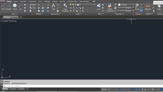This screenshot has width=163, height=92.
Task: Toggle object snap tracking status icon
Action: pyautogui.click(x=131, y=89)
